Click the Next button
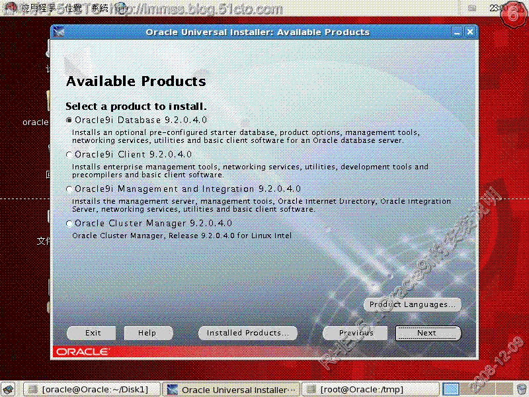The height and width of the screenshot is (397, 529). tap(428, 333)
